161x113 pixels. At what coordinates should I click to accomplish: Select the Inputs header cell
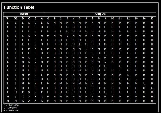tap(24, 14)
